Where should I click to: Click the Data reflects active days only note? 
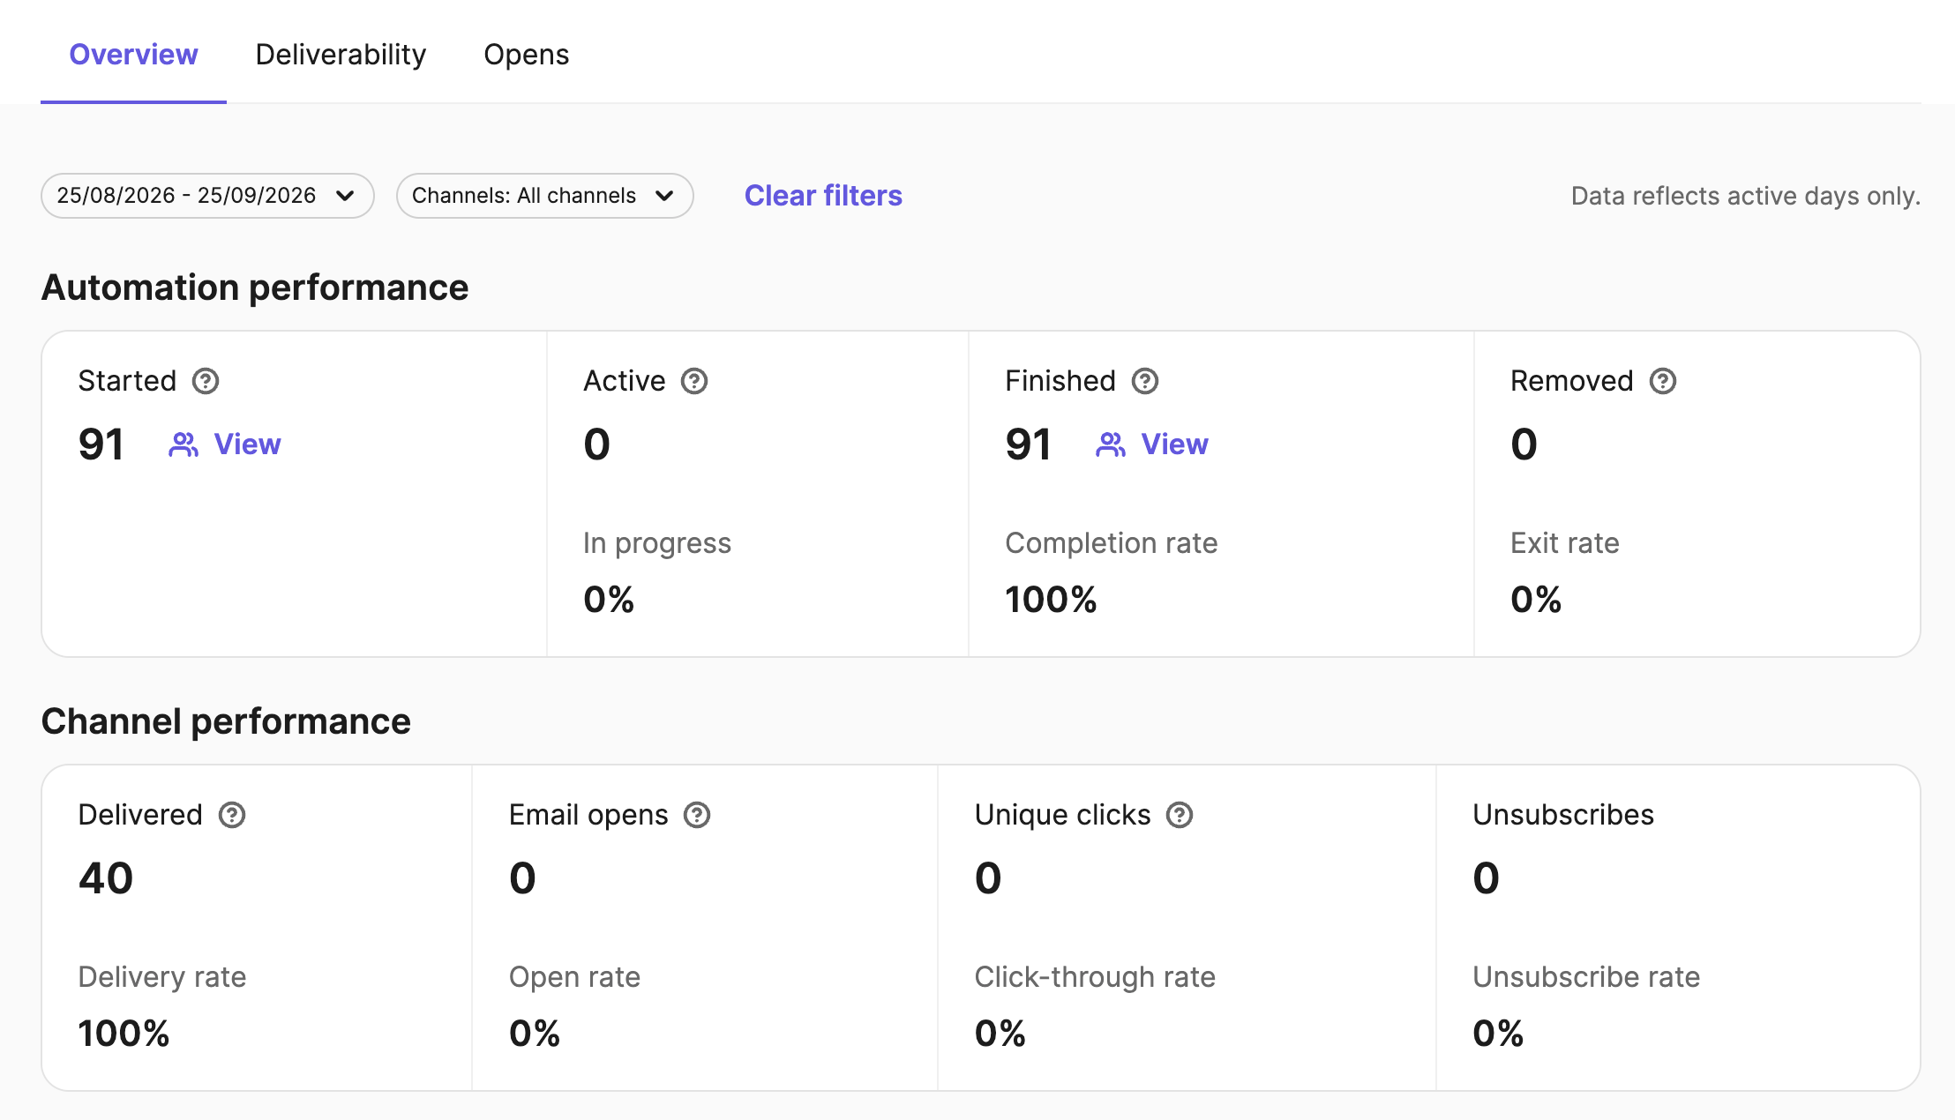coord(1746,196)
